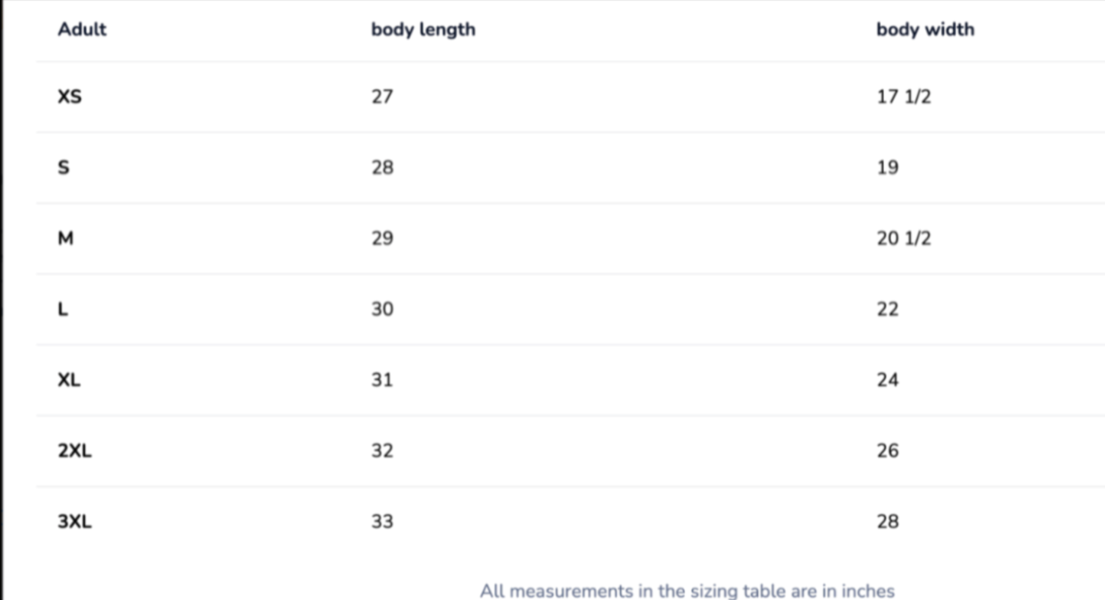Click the body width value 19
This screenshot has height=600, width=1105.
click(x=887, y=168)
